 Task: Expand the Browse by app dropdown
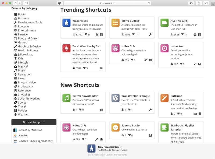[x=34, y=122]
